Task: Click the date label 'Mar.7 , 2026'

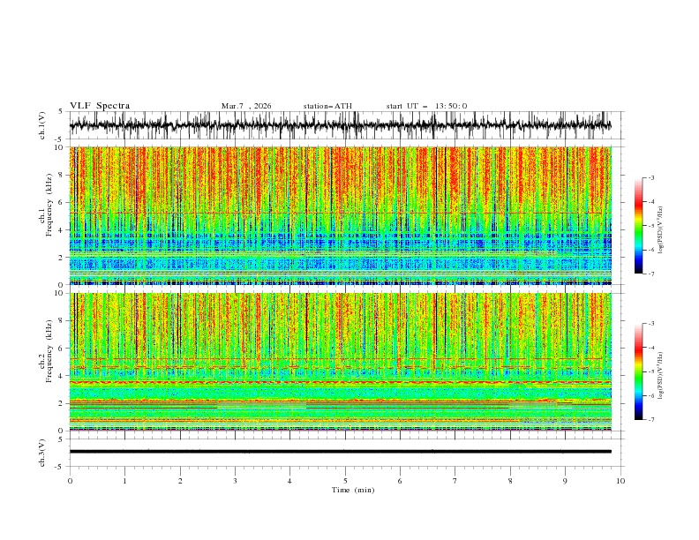Action: pyautogui.click(x=246, y=106)
